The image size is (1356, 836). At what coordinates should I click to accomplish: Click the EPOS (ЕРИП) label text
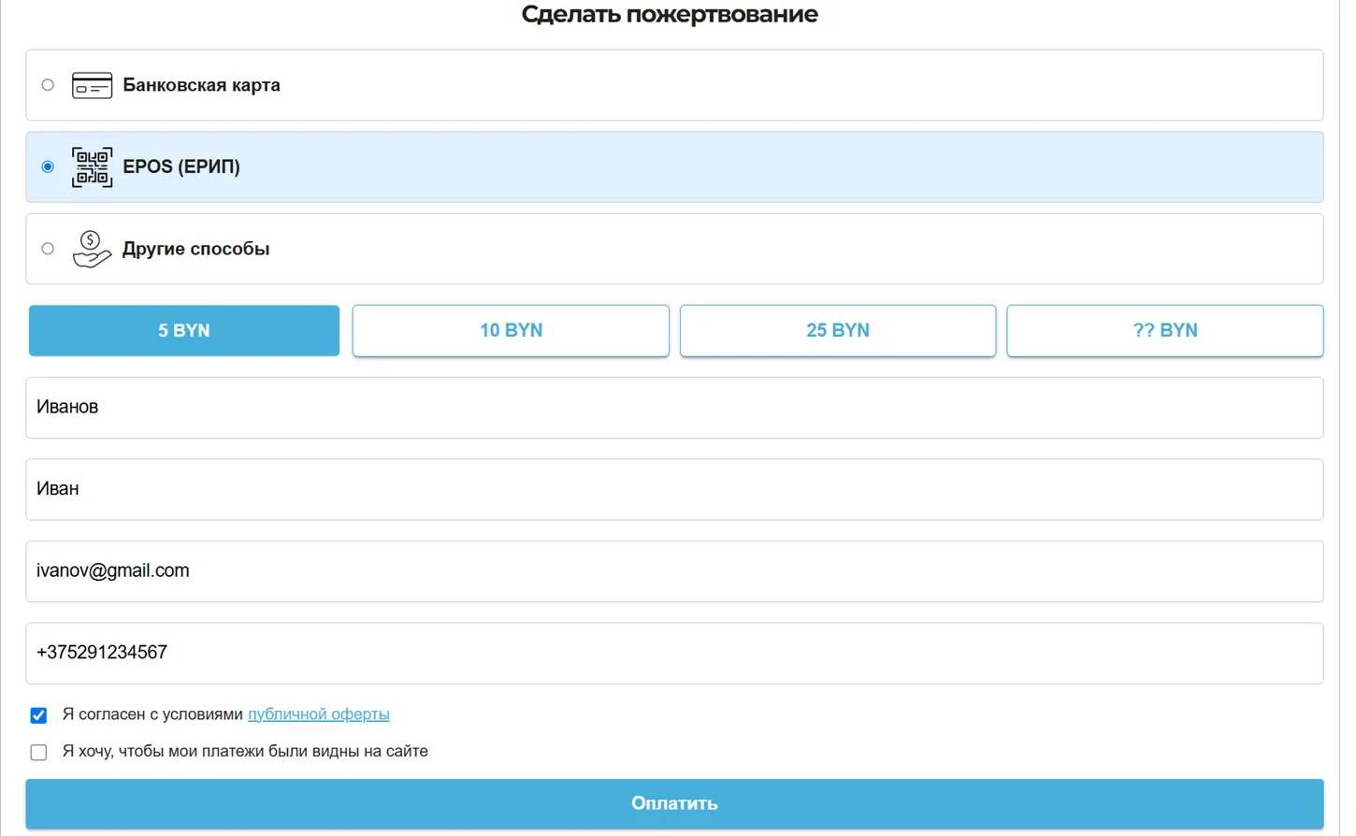pos(181,166)
